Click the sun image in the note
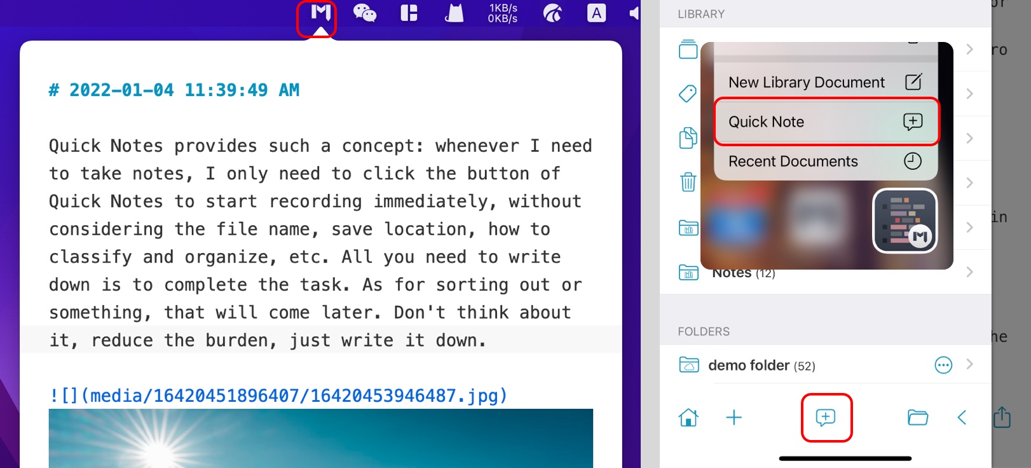The width and height of the screenshot is (1031, 468). coord(320,439)
